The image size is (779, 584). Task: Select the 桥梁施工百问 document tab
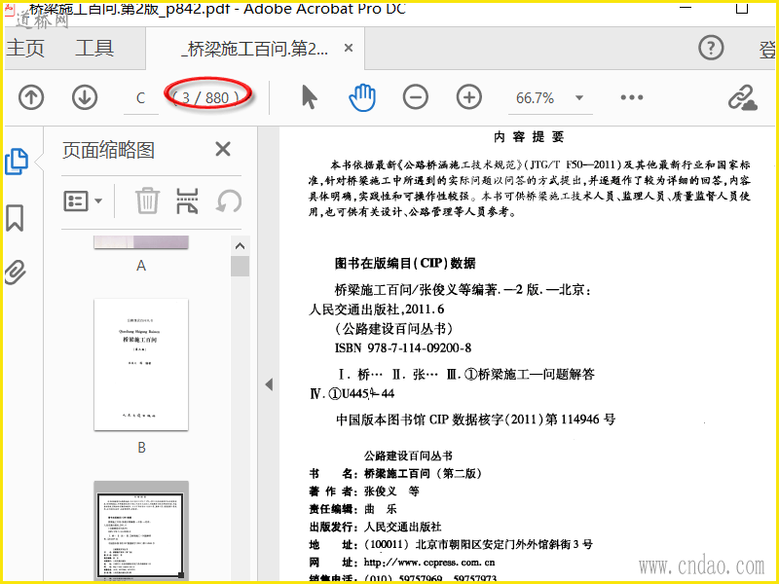tap(254, 49)
